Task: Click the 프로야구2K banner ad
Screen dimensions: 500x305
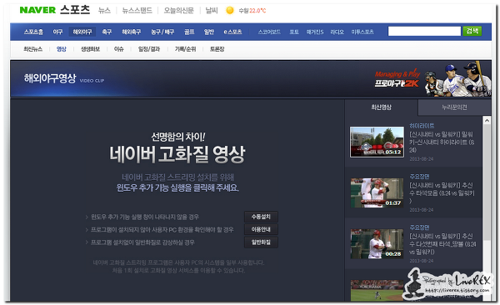Action: tap(432, 79)
